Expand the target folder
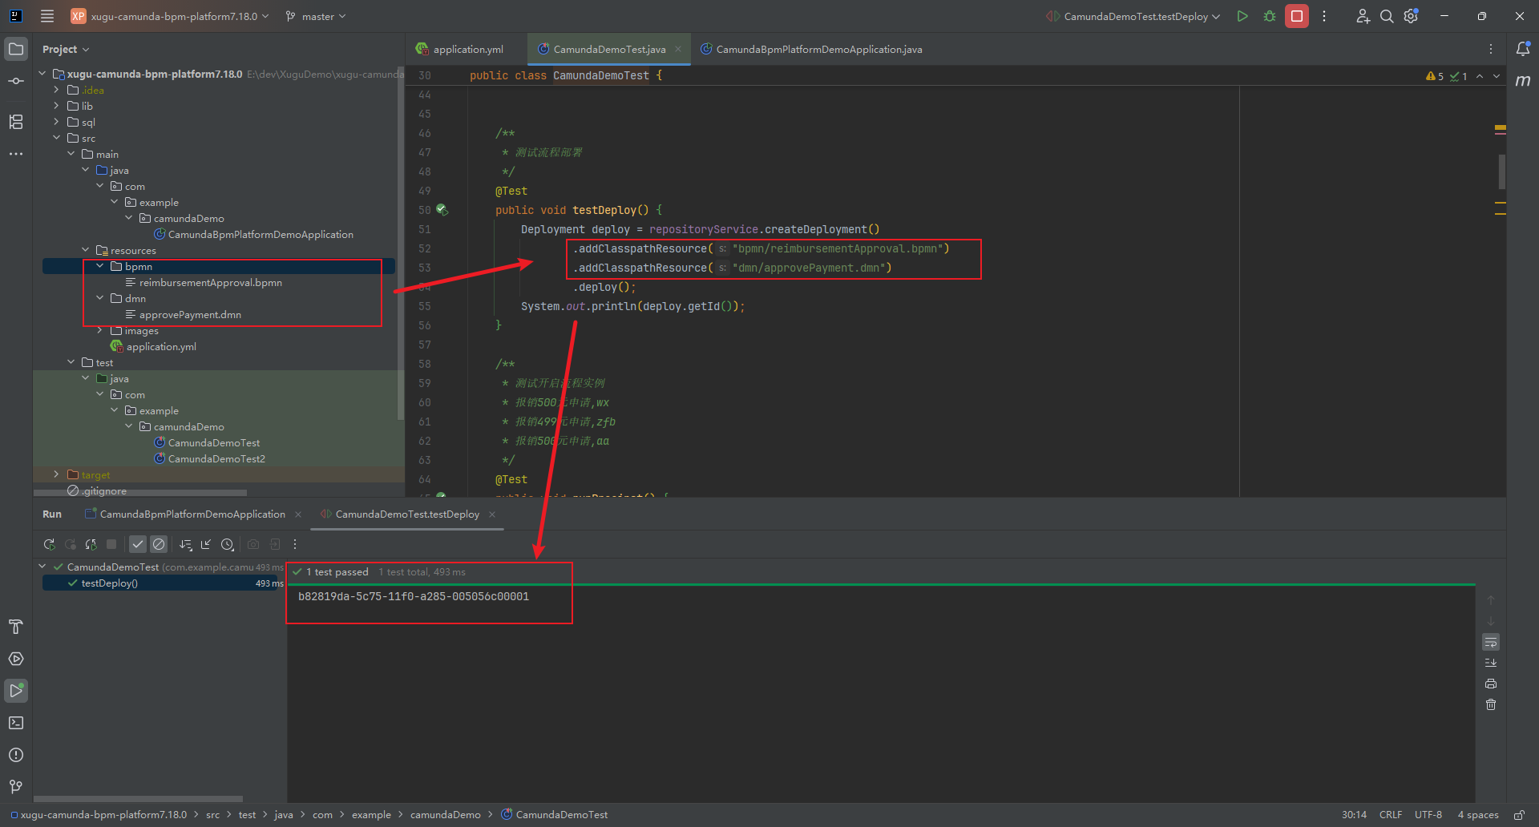The height and width of the screenshot is (827, 1539). coord(56,475)
